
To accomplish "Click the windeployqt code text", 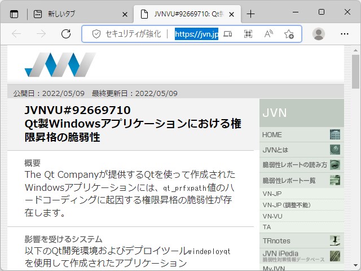I will point(209,251).
